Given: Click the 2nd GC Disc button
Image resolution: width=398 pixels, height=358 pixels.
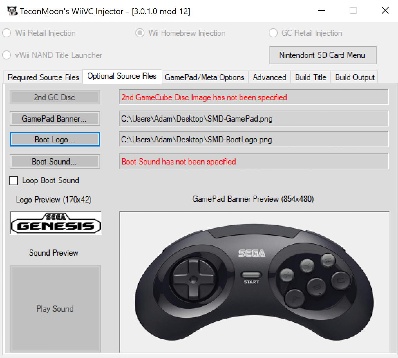Looking at the screenshot, I should pos(55,97).
